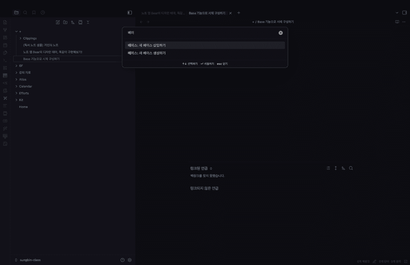This screenshot has width=410, height=265.
Task: Open the Home note
Action: pos(23,106)
